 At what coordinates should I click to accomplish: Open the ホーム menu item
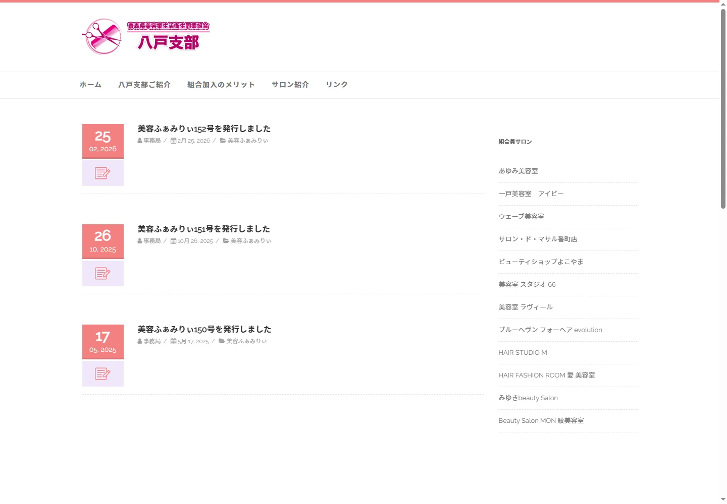click(90, 85)
